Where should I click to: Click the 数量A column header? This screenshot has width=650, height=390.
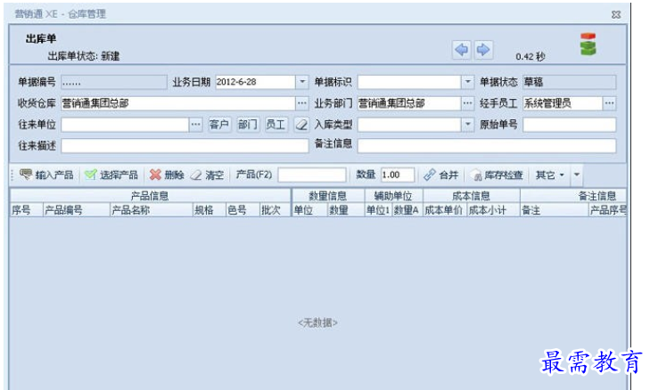407,210
